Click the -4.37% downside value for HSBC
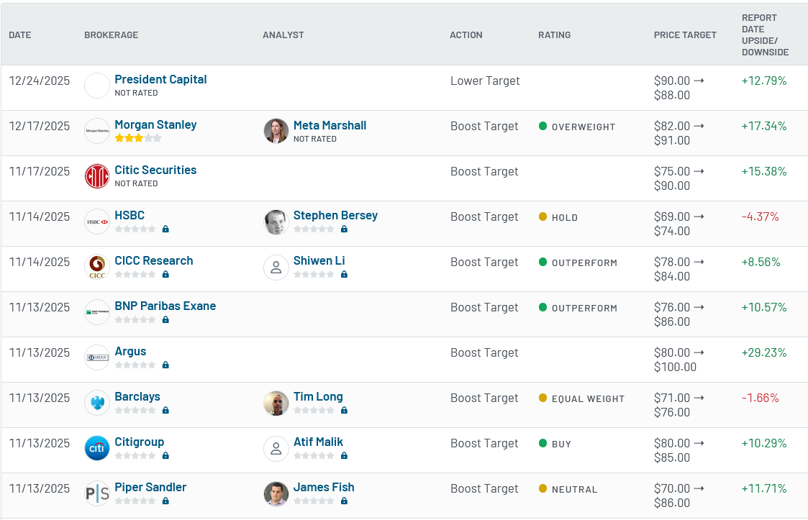Viewport: 808px width, 520px height. 760,216
